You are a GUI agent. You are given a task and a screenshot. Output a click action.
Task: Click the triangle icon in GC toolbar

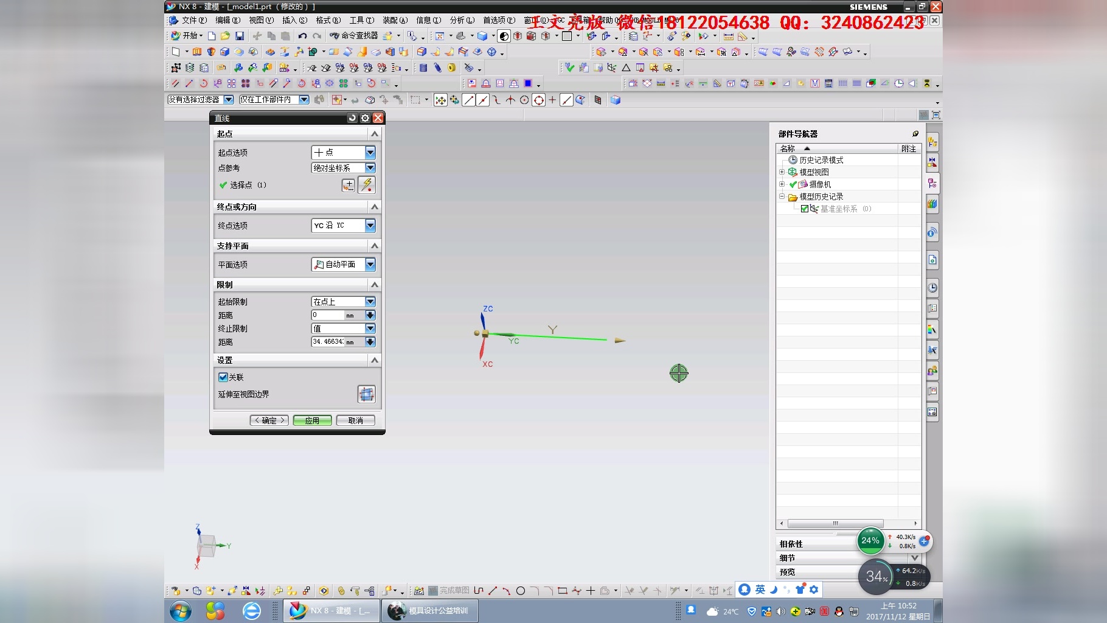coord(626,68)
